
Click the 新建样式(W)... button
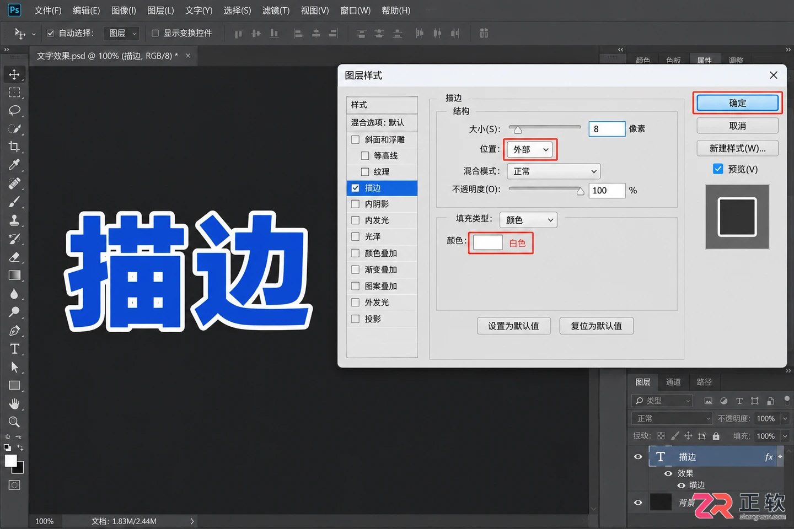pos(738,148)
